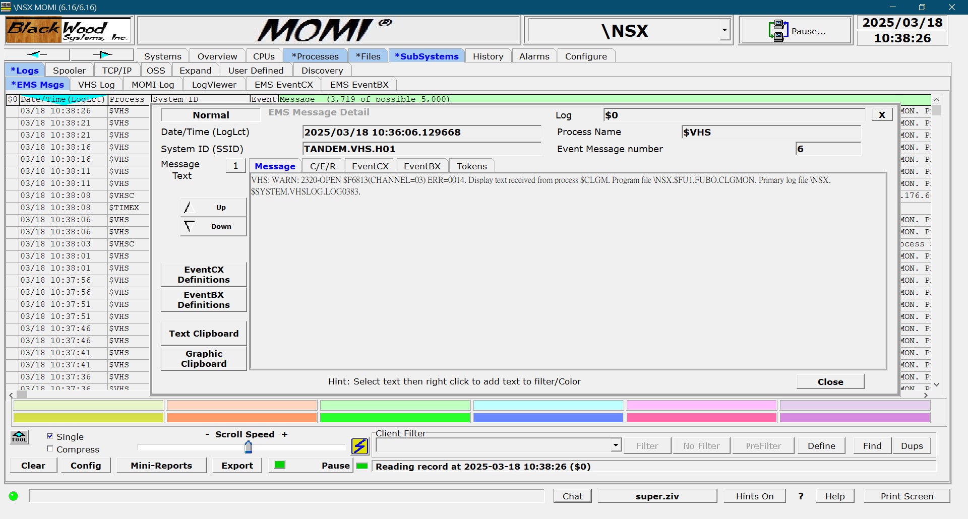
Task: Open the VHS Log tab
Action: point(96,84)
